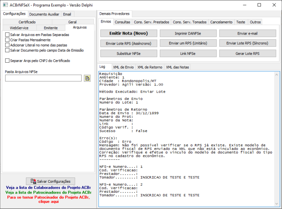Click Enviar um RPS (Unitário)

[x=188, y=43]
